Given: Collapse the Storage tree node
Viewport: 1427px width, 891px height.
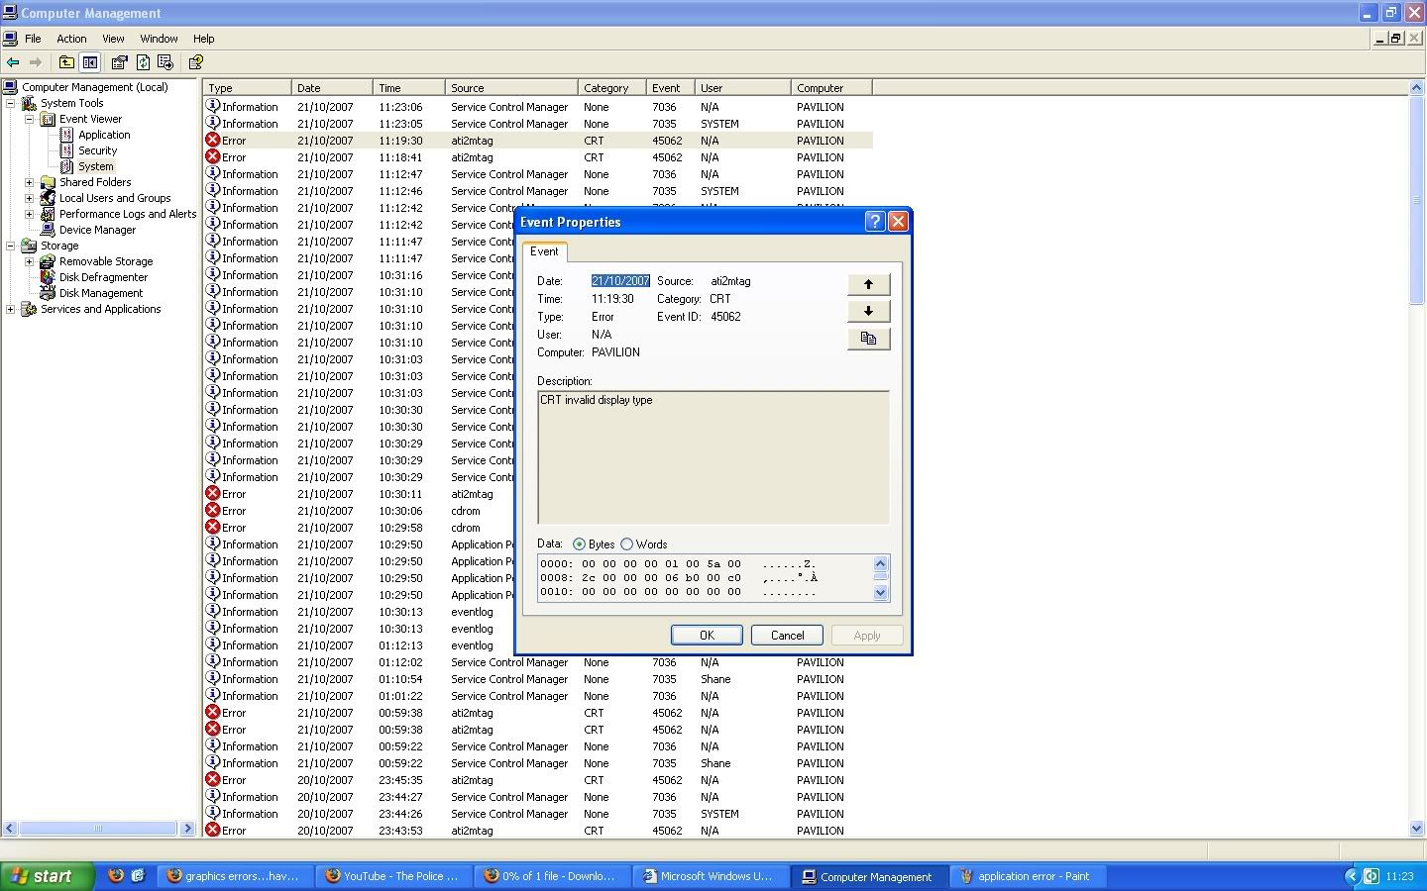Looking at the screenshot, I should click(11, 246).
